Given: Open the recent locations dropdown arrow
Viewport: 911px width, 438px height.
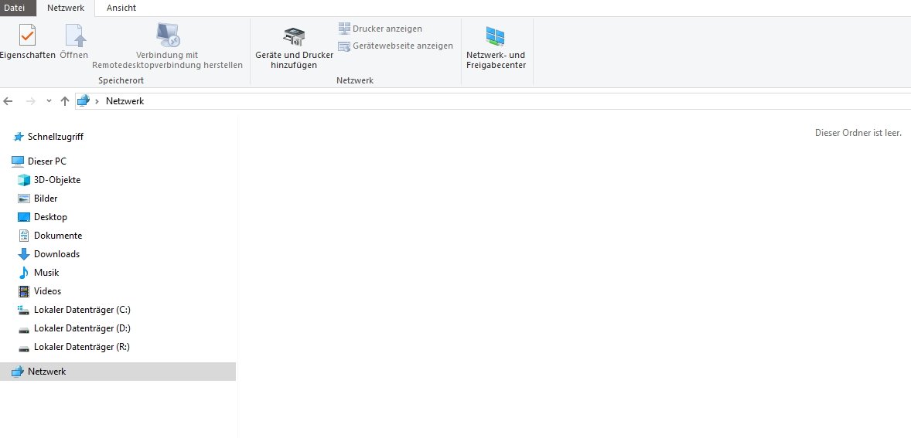Looking at the screenshot, I should click(49, 101).
